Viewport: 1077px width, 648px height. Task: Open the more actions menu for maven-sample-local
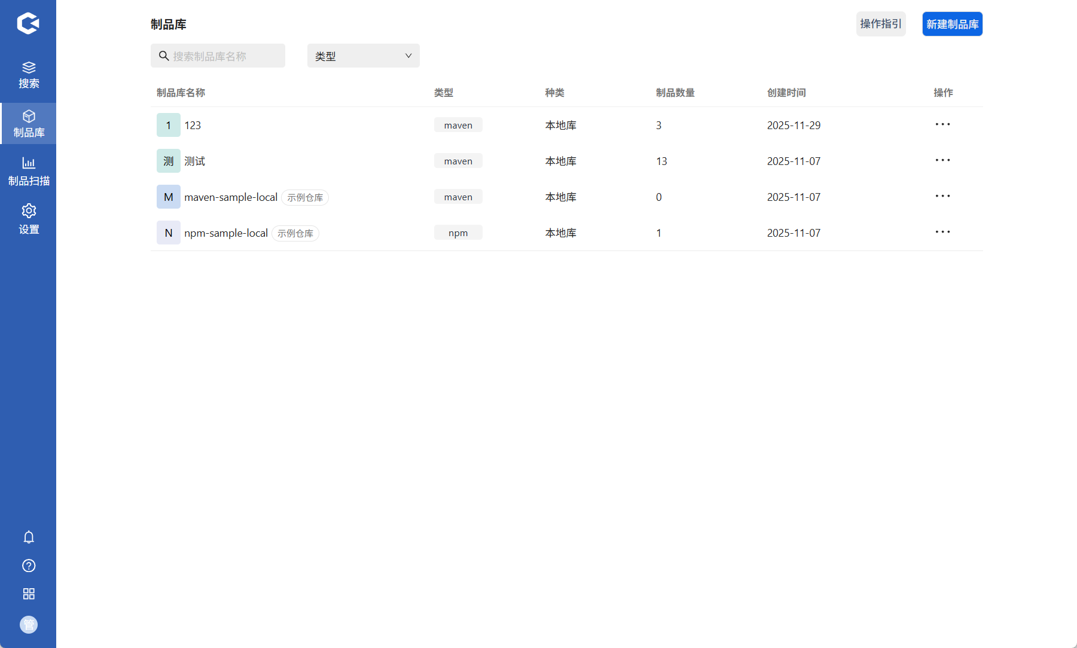pos(942,196)
